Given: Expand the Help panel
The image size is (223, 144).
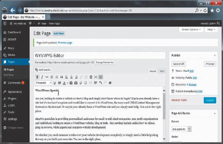Looking at the screenshot, I should pyautogui.click(x=211, y=29).
